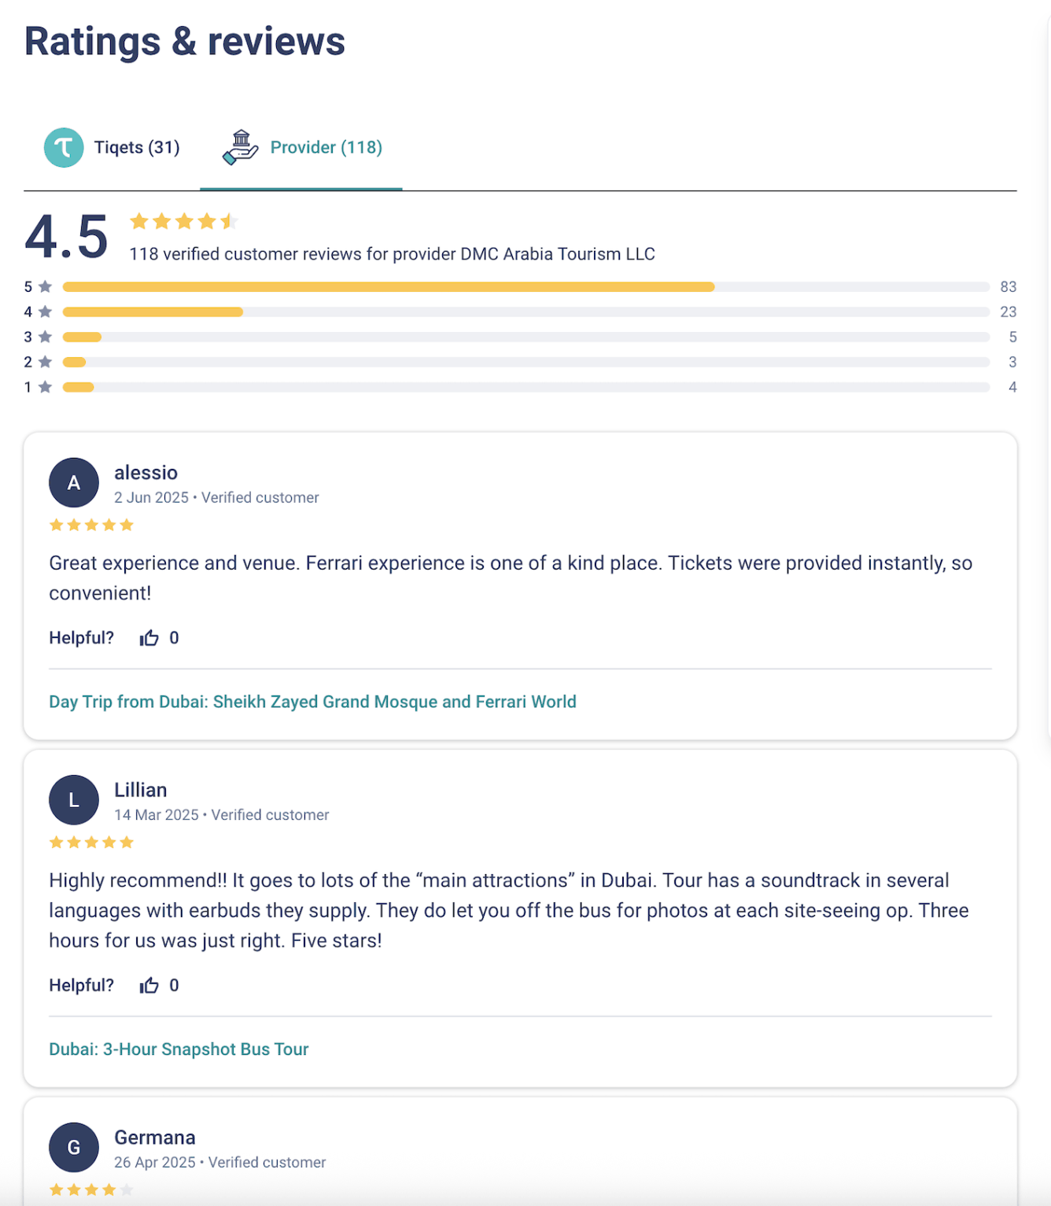Click thumbs-up icon on Lillian's review
The image size is (1051, 1206).
tap(149, 986)
